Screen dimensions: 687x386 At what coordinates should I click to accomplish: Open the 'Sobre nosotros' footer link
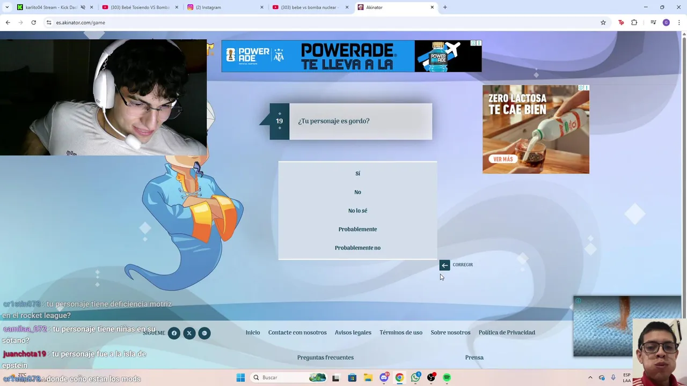tap(450, 332)
